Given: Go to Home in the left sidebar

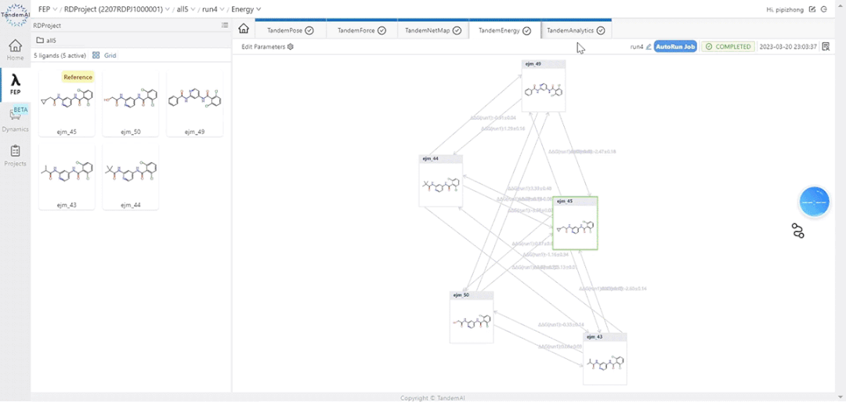Looking at the screenshot, I should (x=15, y=49).
